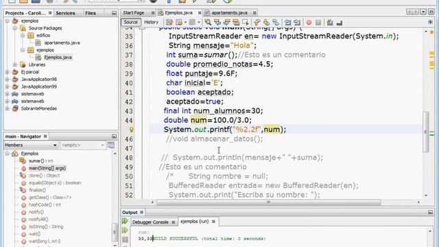
Task: Re-run the program green arrows icon in Output
Action: 125,221
